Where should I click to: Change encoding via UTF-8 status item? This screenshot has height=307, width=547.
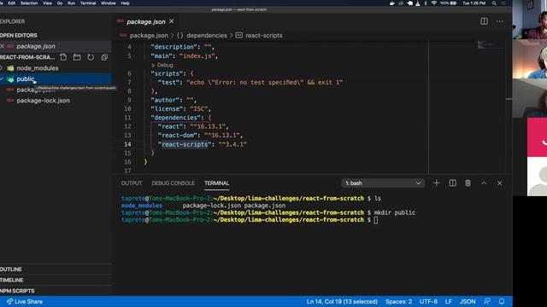(x=428, y=301)
